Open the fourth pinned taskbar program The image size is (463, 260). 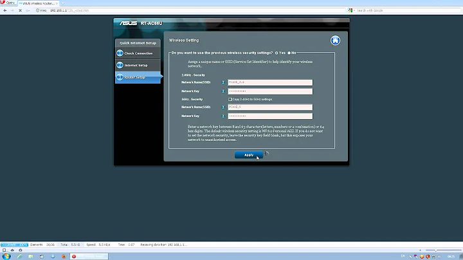click(x=42, y=256)
